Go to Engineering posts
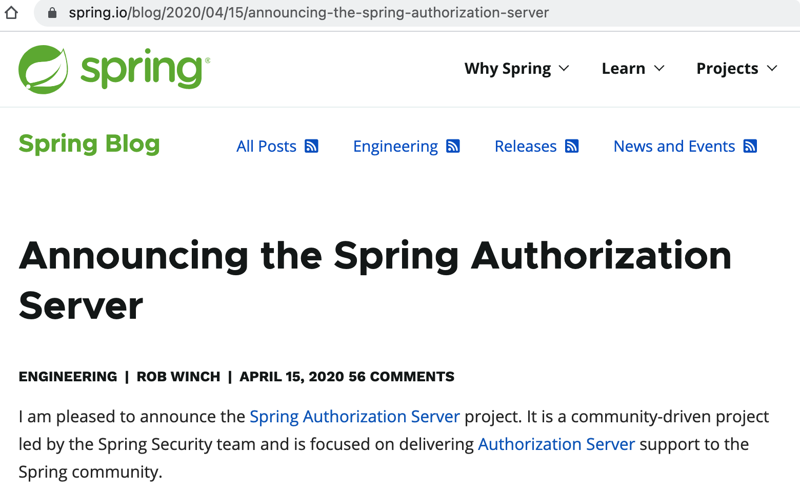Screen dimensions: 800x492 (395, 147)
